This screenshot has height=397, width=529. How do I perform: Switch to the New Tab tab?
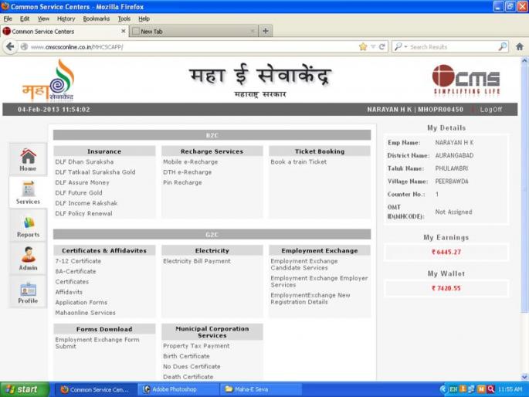pos(193,32)
